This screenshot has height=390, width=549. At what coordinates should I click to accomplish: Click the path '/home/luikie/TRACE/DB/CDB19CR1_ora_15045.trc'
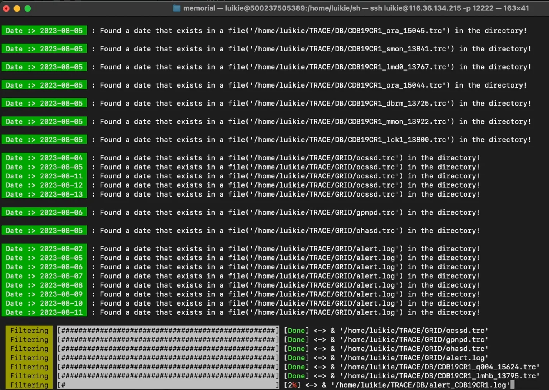(349, 31)
